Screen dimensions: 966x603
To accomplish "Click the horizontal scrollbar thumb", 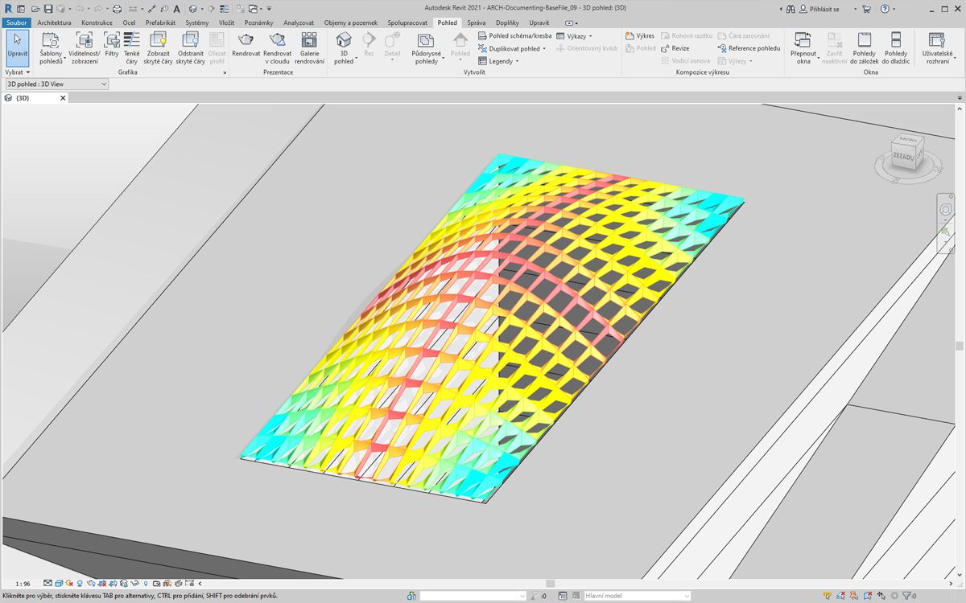I will (551, 584).
